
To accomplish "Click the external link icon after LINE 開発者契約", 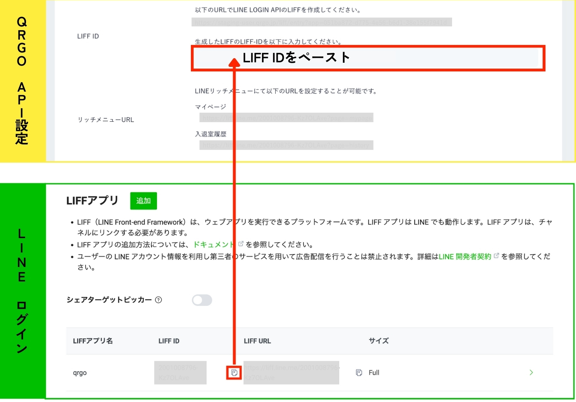I will click(x=496, y=256).
